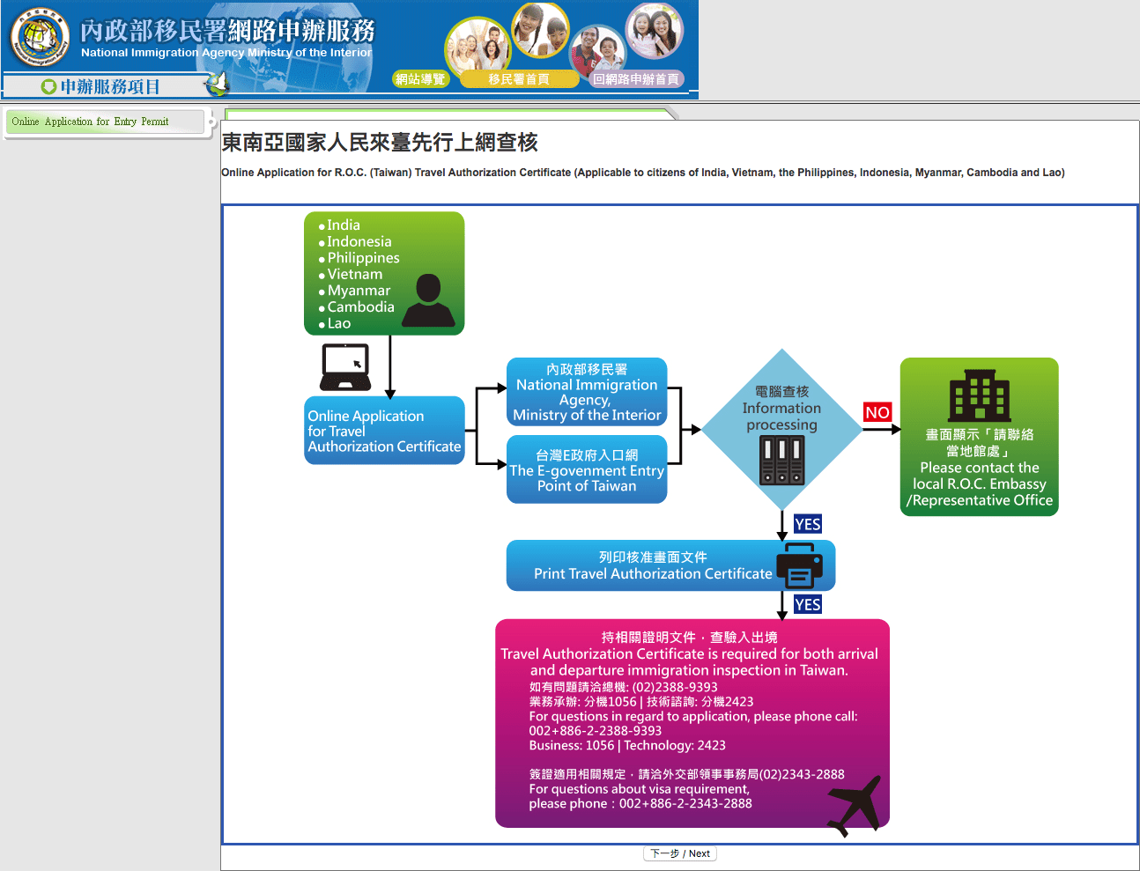The height and width of the screenshot is (871, 1140).
Task: Click the National Immigration Agency logo emblem
Action: [40, 39]
